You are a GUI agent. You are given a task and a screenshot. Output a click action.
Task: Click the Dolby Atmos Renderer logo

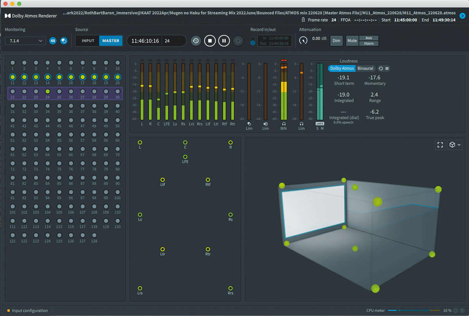coord(31,16)
